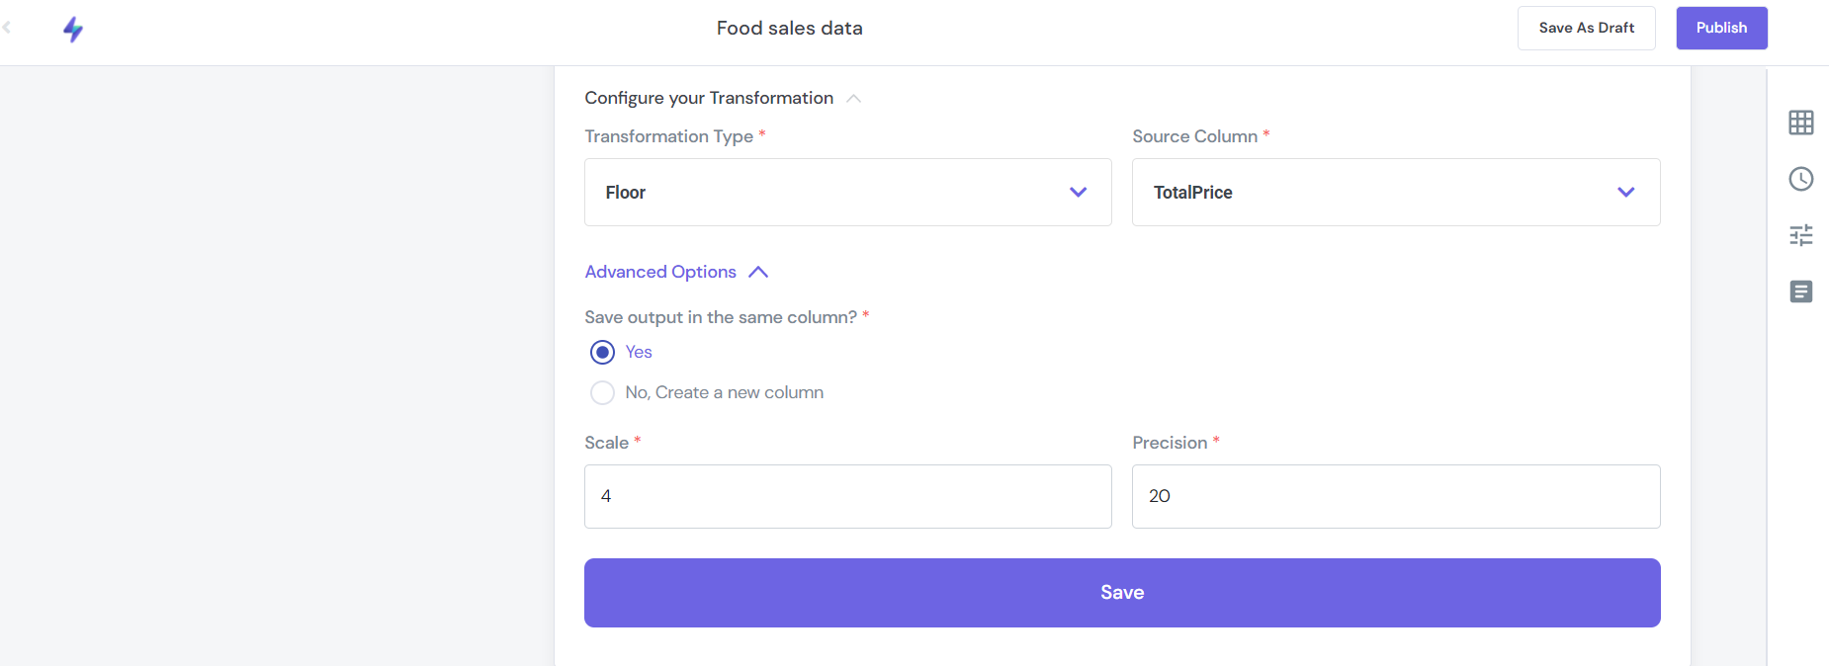Click the chevron arrow beside Floor
The height and width of the screenshot is (666, 1829).
(1078, 193)
